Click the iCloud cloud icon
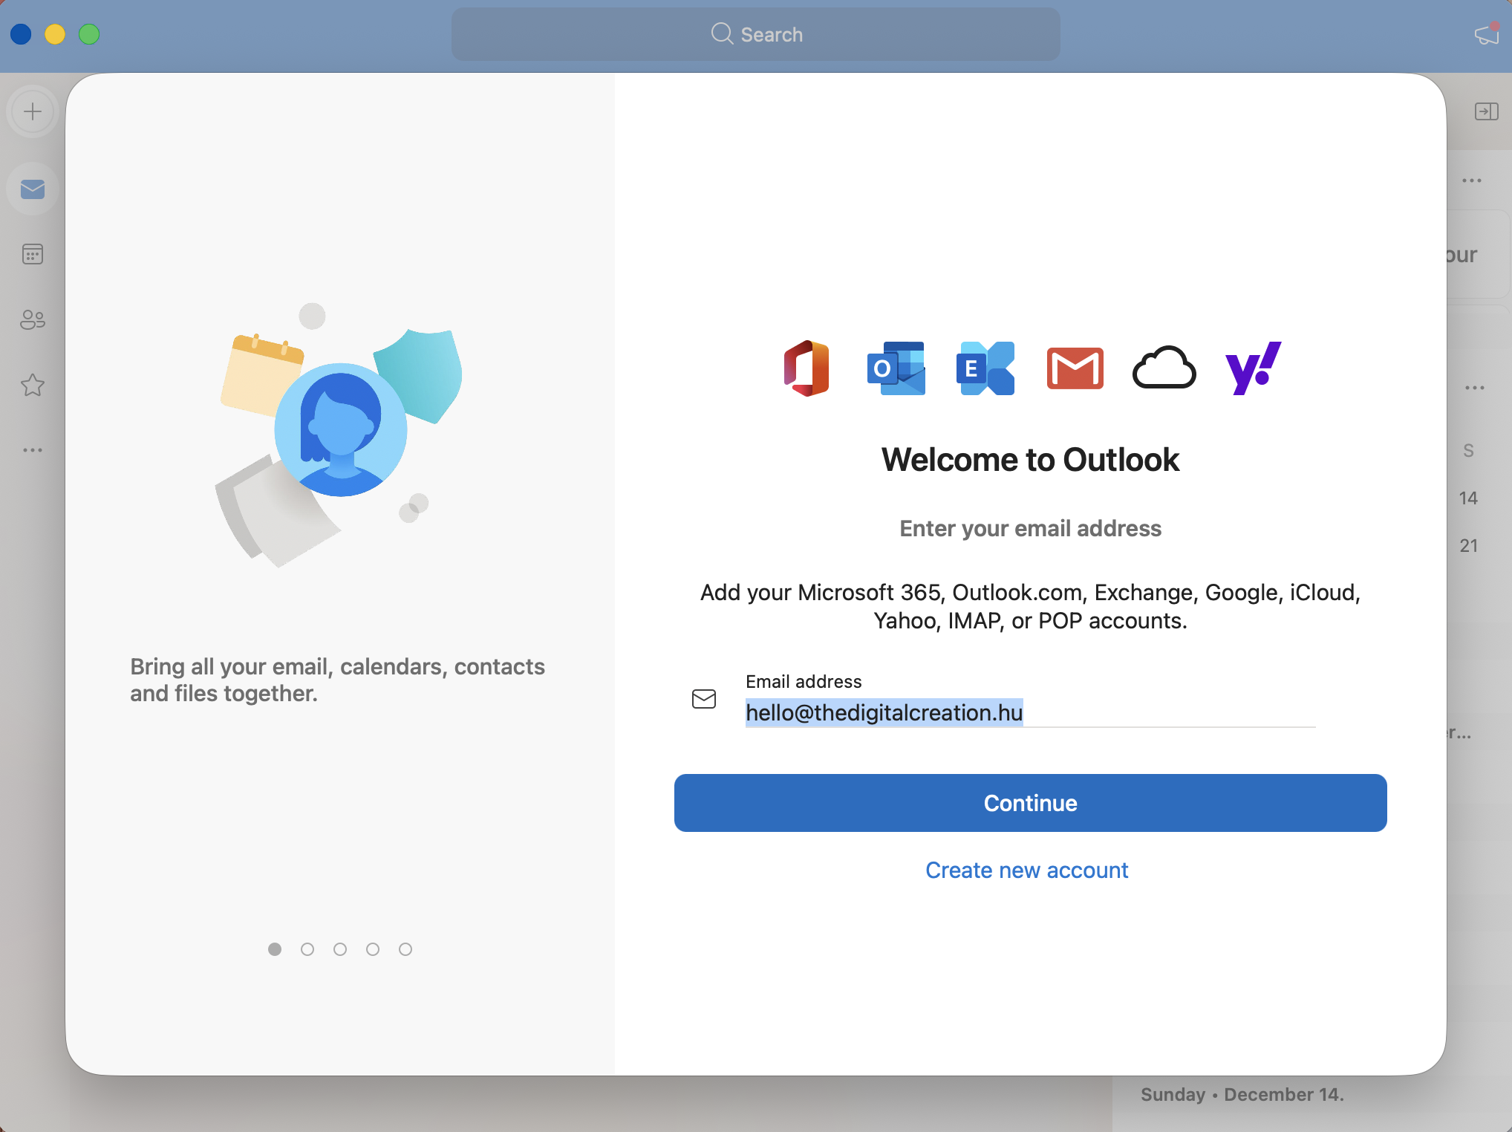Viewport: 1512px width, 1132px height. [1164, 368]
